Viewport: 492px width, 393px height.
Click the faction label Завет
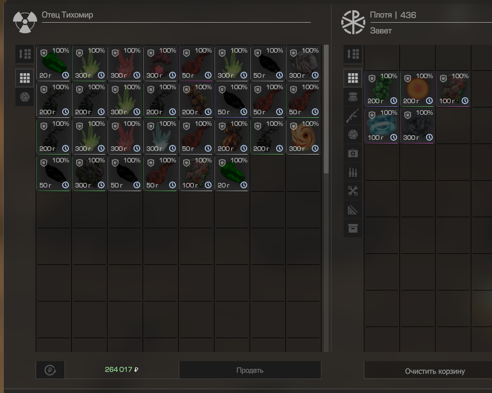click(x=381, y=31)
